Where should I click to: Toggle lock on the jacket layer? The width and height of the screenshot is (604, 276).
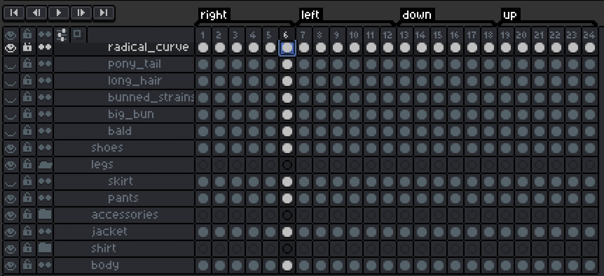tap(27, 231)
